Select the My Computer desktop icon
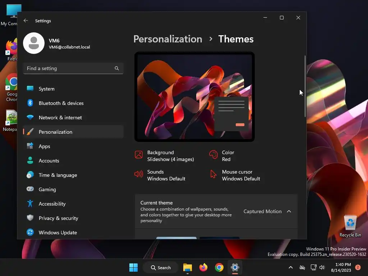This screenshot has height=276, width=368. [x=9, y=15]
